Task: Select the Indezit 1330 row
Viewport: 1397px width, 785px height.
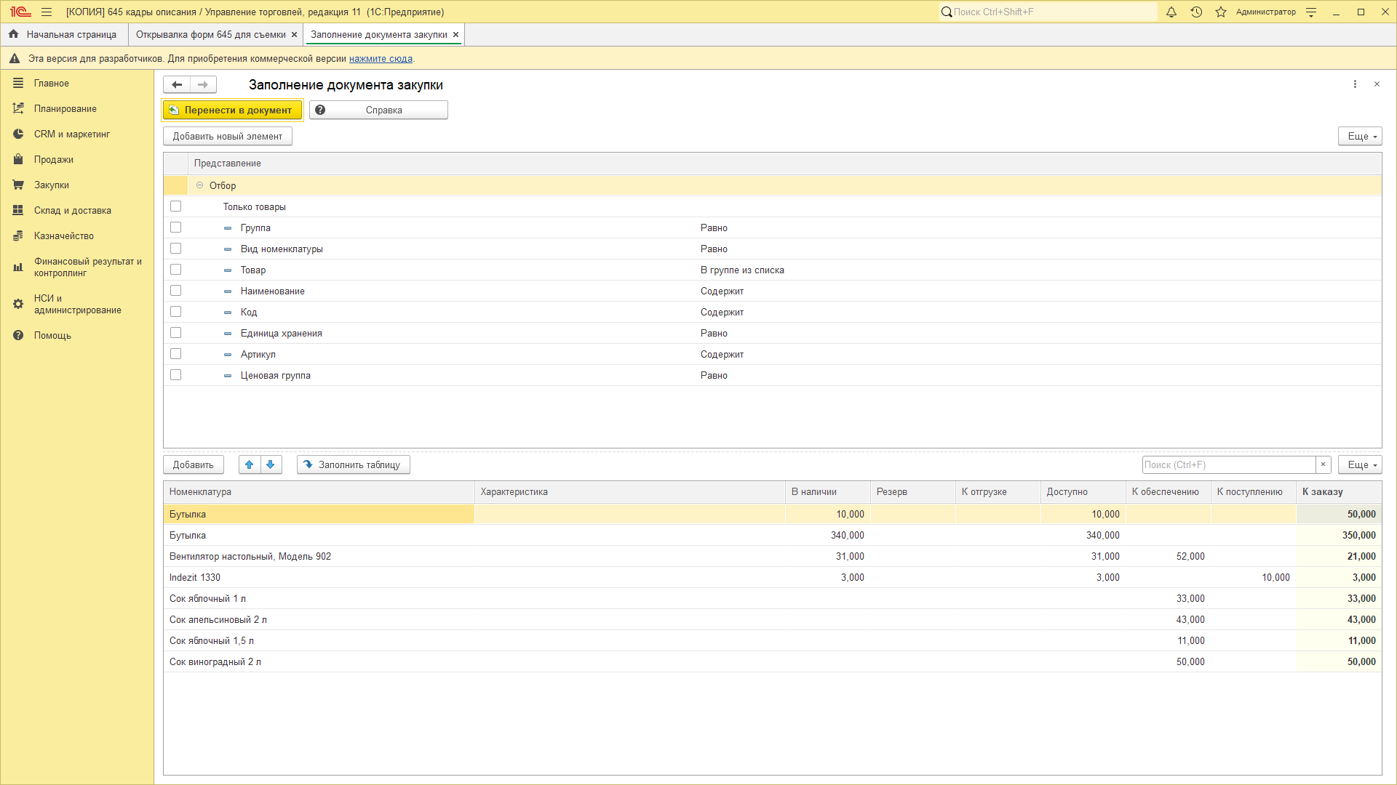Action: pyautogui.click(x=772, y=577)
